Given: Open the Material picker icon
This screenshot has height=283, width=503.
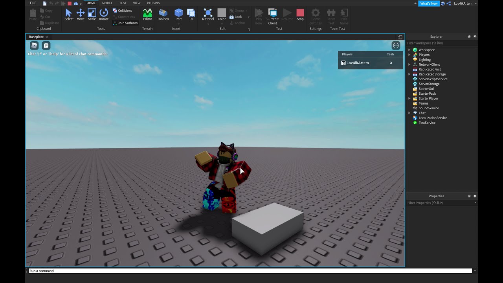Looking at the screenshot, I should point(208,13).
